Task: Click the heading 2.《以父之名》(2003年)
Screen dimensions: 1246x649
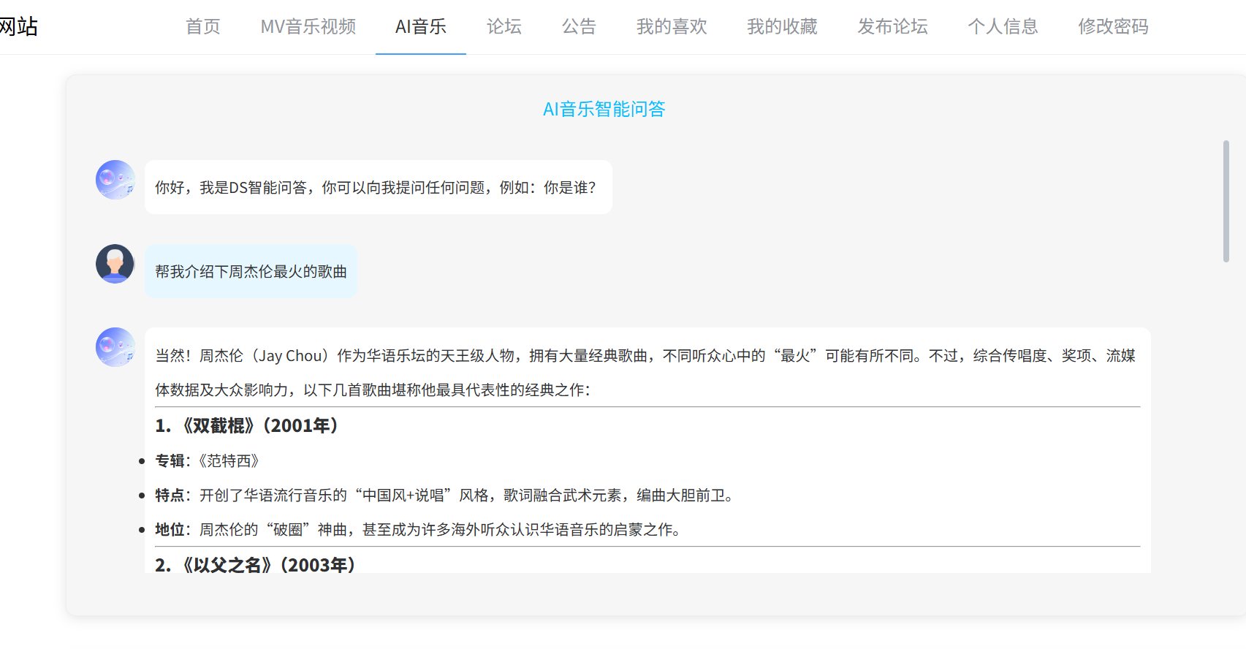Action: point(256,564)
